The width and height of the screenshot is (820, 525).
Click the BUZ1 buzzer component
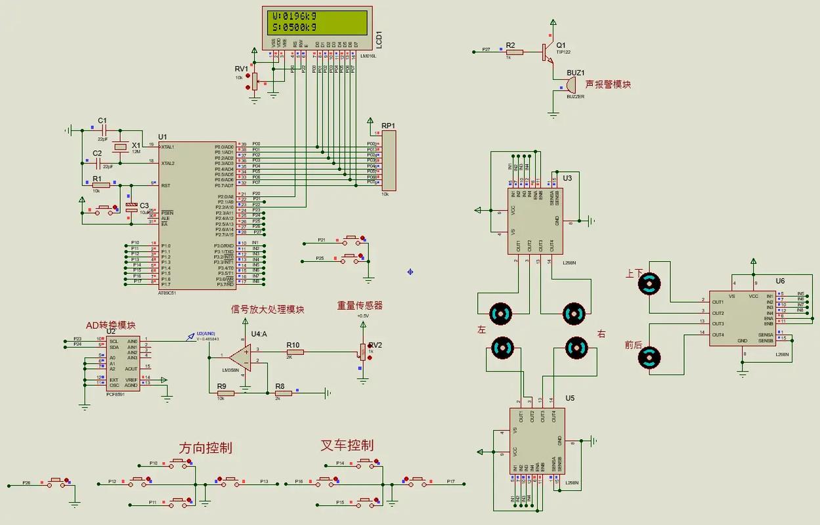pos(570,85)
